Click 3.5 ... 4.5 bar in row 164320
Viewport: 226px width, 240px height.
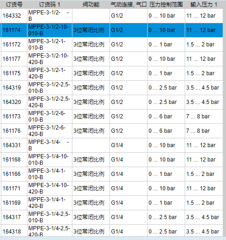coord(203,102)
